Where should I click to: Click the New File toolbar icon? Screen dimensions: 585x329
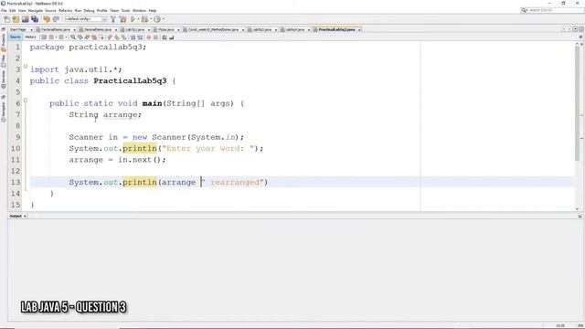tap(6, 19)
